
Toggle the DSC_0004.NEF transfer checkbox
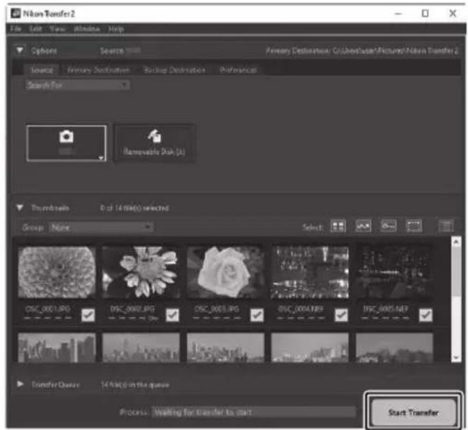tap(341, 315)
